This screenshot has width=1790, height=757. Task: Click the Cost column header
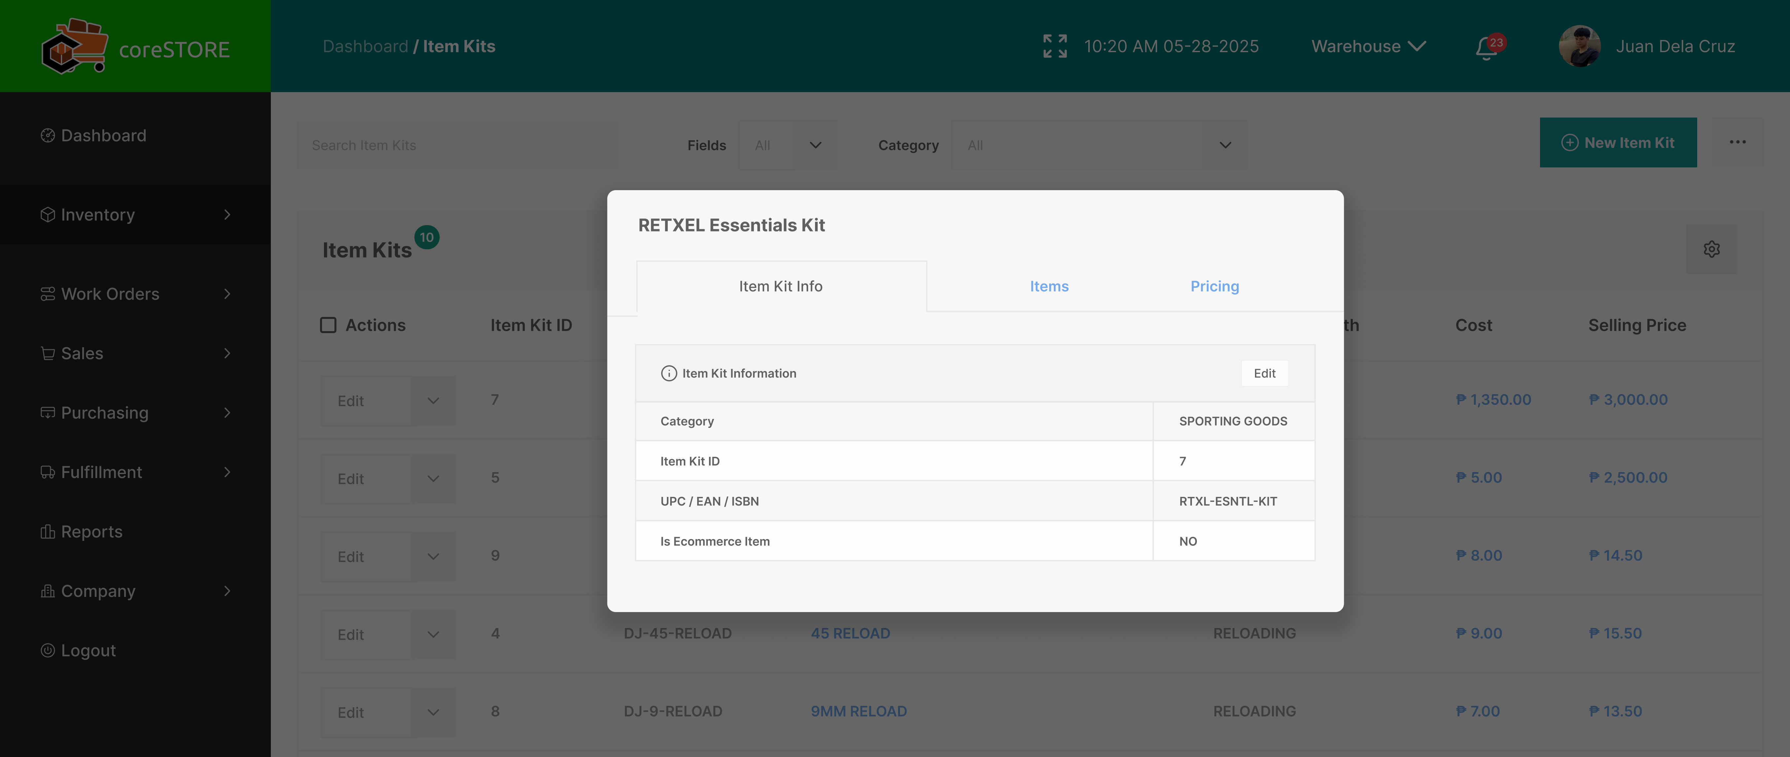tap(1473, 325)
